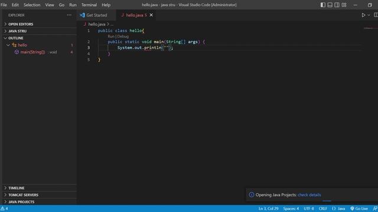Change indentation via Spaces: 4

coord(291,208)
